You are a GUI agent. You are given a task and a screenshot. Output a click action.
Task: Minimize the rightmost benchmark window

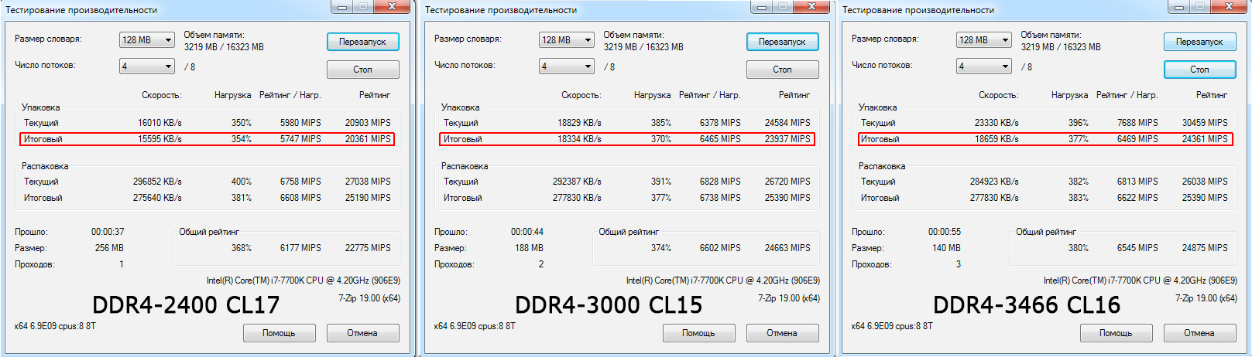point(1179,7)
